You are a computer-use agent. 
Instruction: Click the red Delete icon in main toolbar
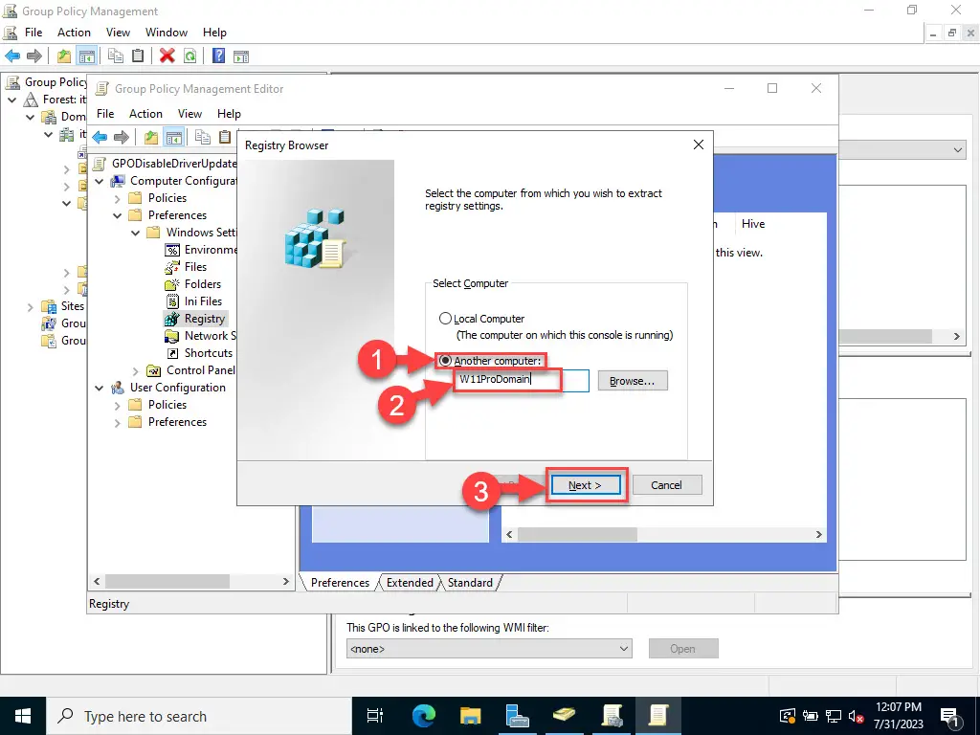click(167, 56)
